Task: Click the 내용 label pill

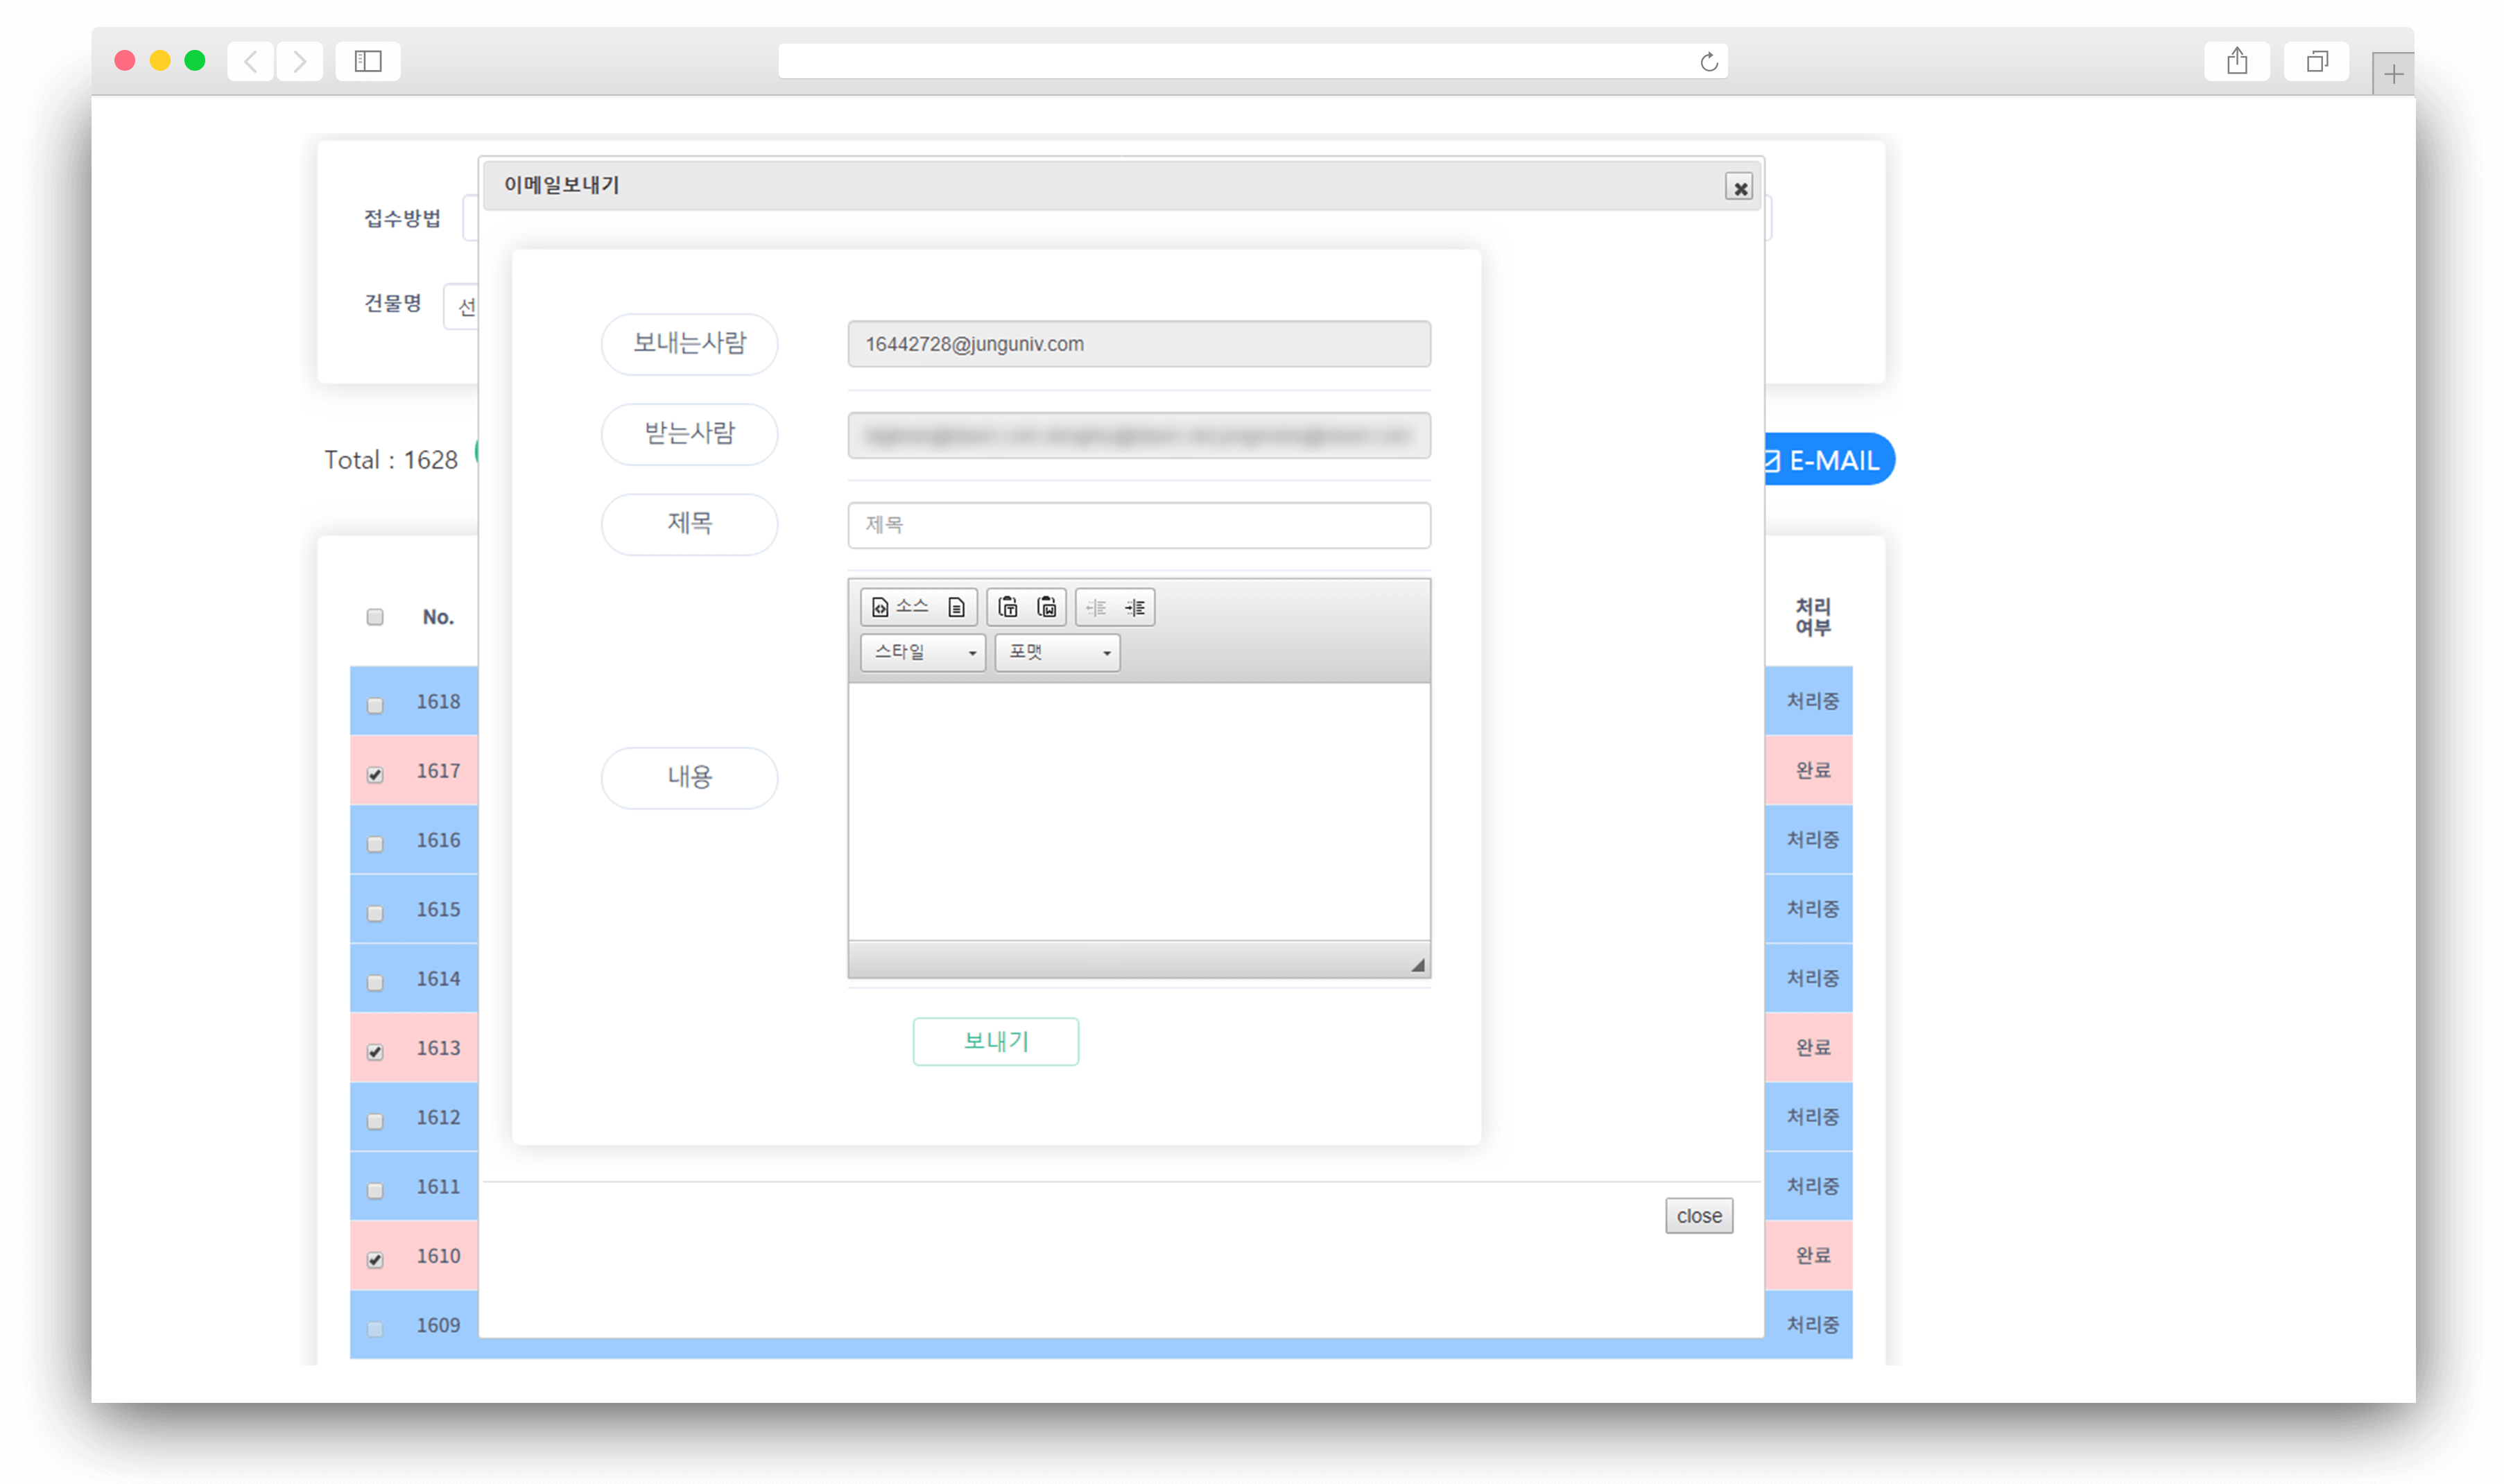Action: [689, 778]
